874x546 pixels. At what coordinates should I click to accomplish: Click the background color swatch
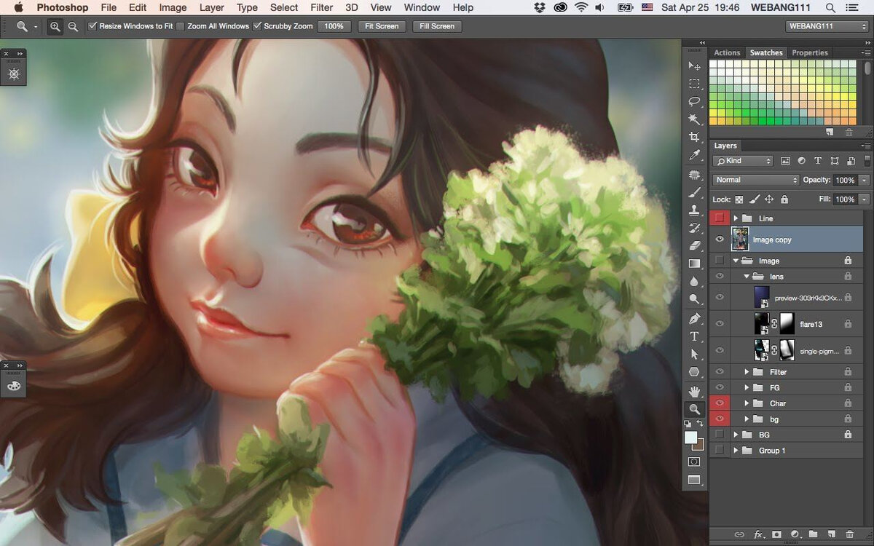click(x=700, y=445)
